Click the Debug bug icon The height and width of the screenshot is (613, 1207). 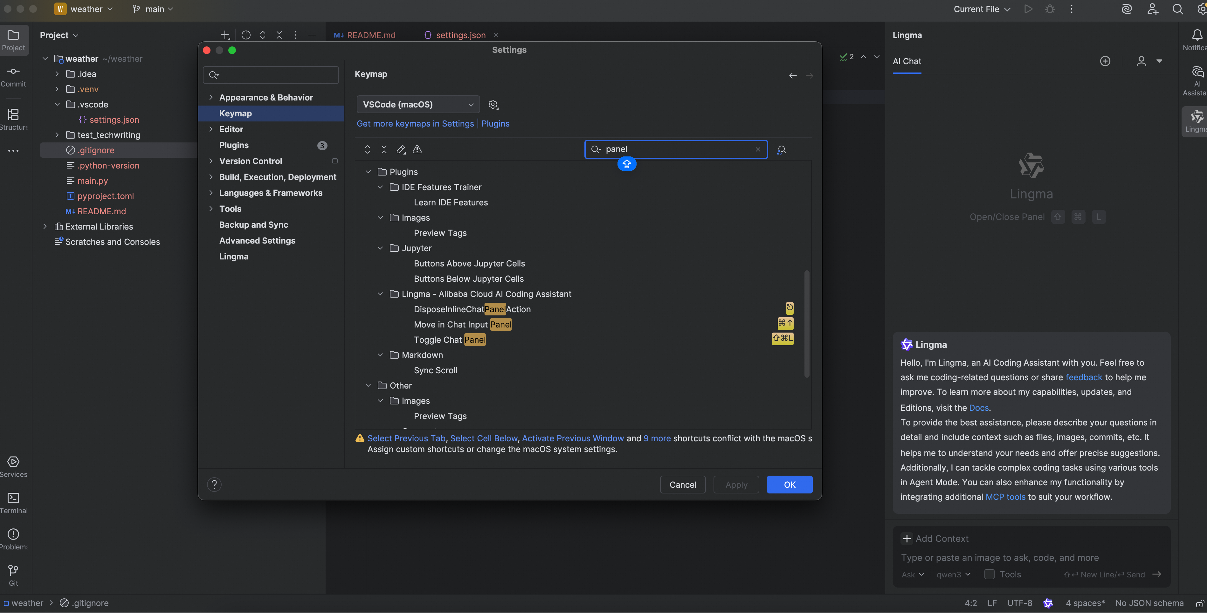(x=1050, y=9)
